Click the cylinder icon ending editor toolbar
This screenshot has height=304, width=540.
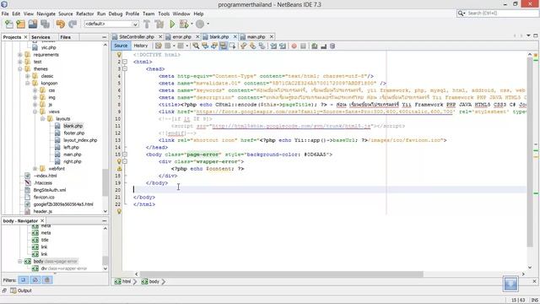(332, 46)
